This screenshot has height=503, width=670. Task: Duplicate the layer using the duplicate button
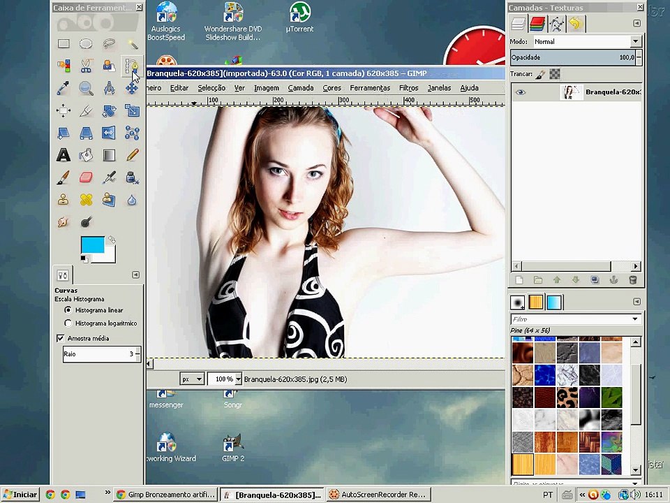point(595,280)
